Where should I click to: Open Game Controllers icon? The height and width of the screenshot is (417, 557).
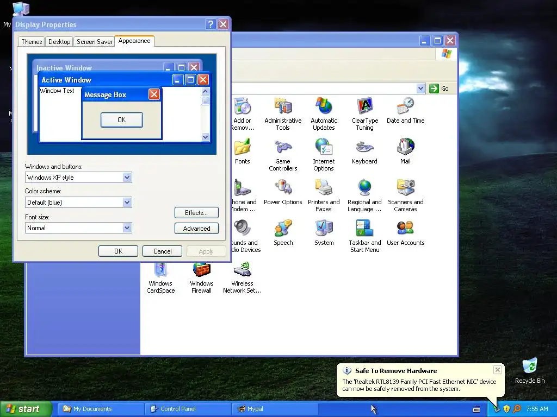(x=283, y=147)
